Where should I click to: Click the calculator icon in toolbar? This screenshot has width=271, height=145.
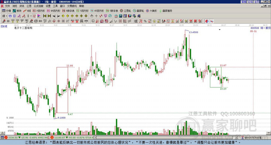pyautogui.click(x=120, y=16)
